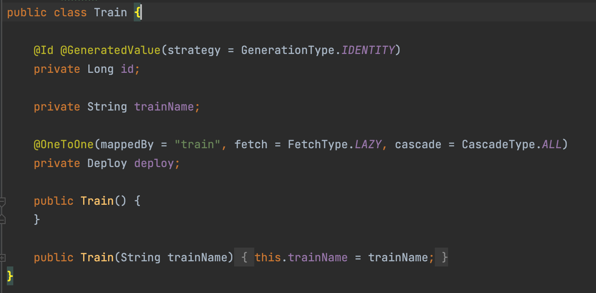Viewport: 596px width, 293px height.
Task: Click the @Id annotation
Action: 44,50
